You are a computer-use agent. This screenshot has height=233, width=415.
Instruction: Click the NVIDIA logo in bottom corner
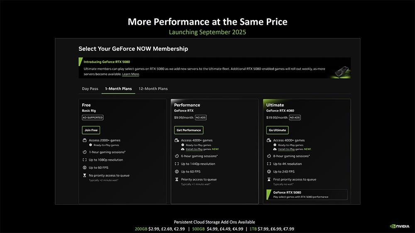coord(400,226)
